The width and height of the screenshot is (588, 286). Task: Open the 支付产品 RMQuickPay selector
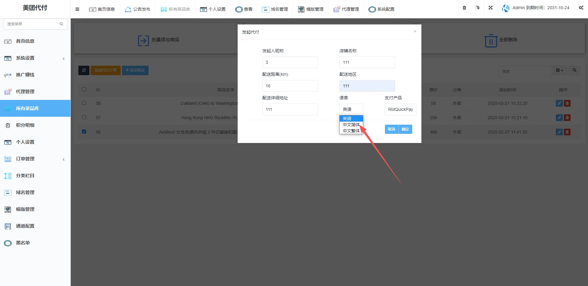click(x=400, y=109)
